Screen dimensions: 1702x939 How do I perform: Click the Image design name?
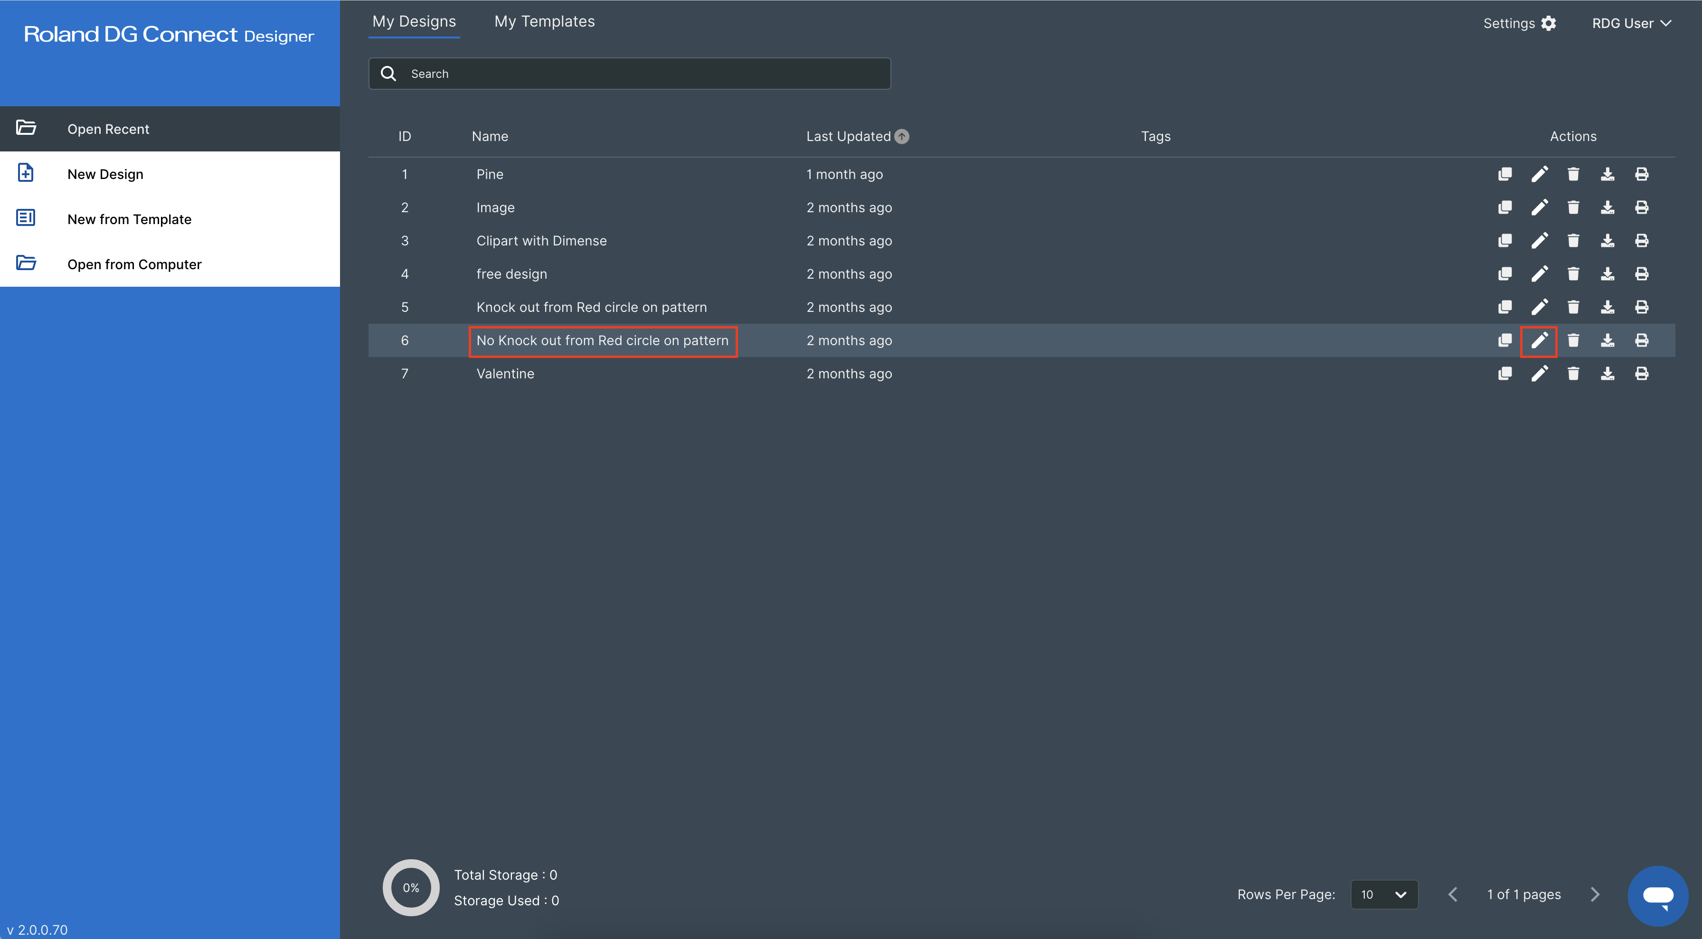click(x=495, y=207)
